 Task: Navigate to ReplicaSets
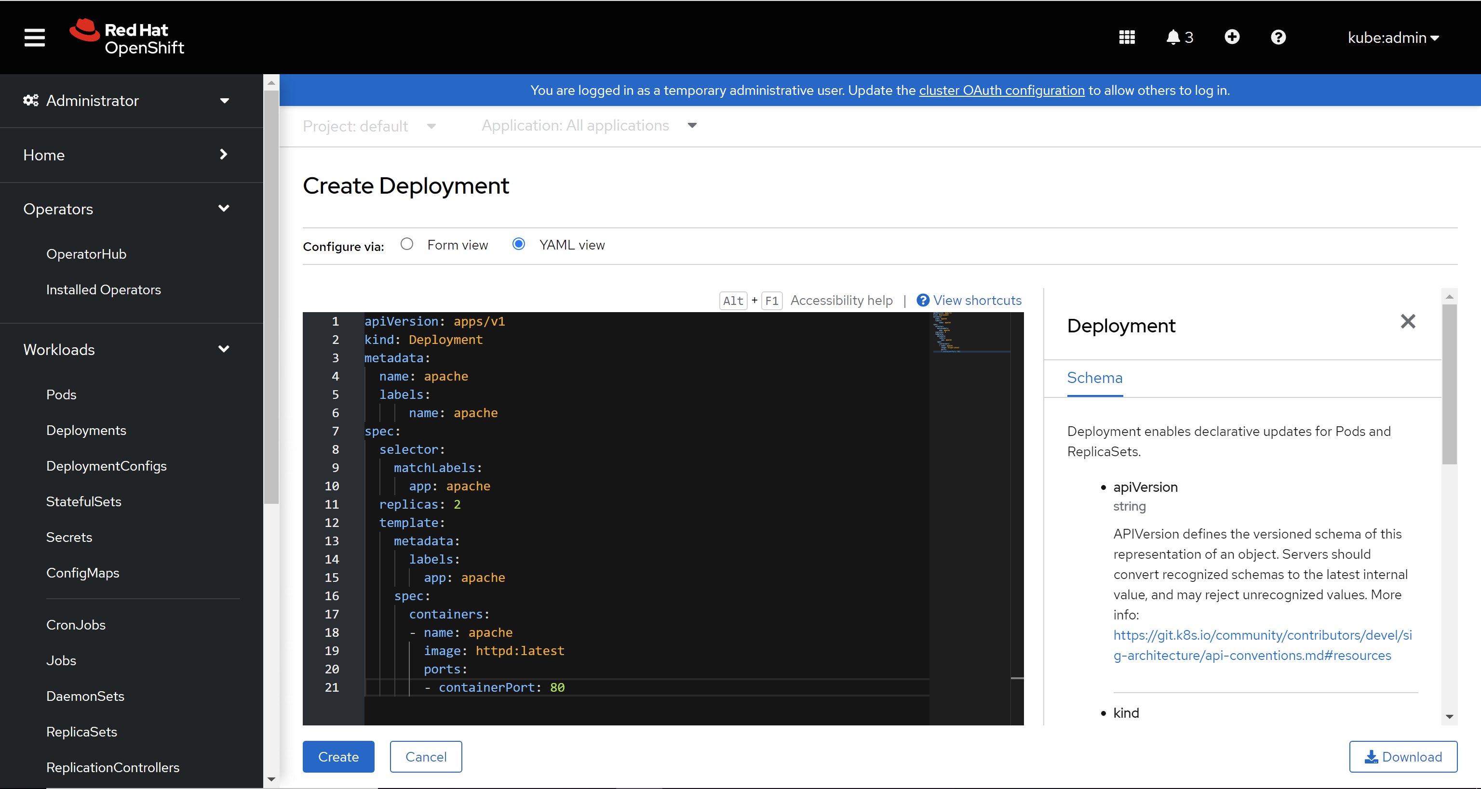click(x=81, y=732)
